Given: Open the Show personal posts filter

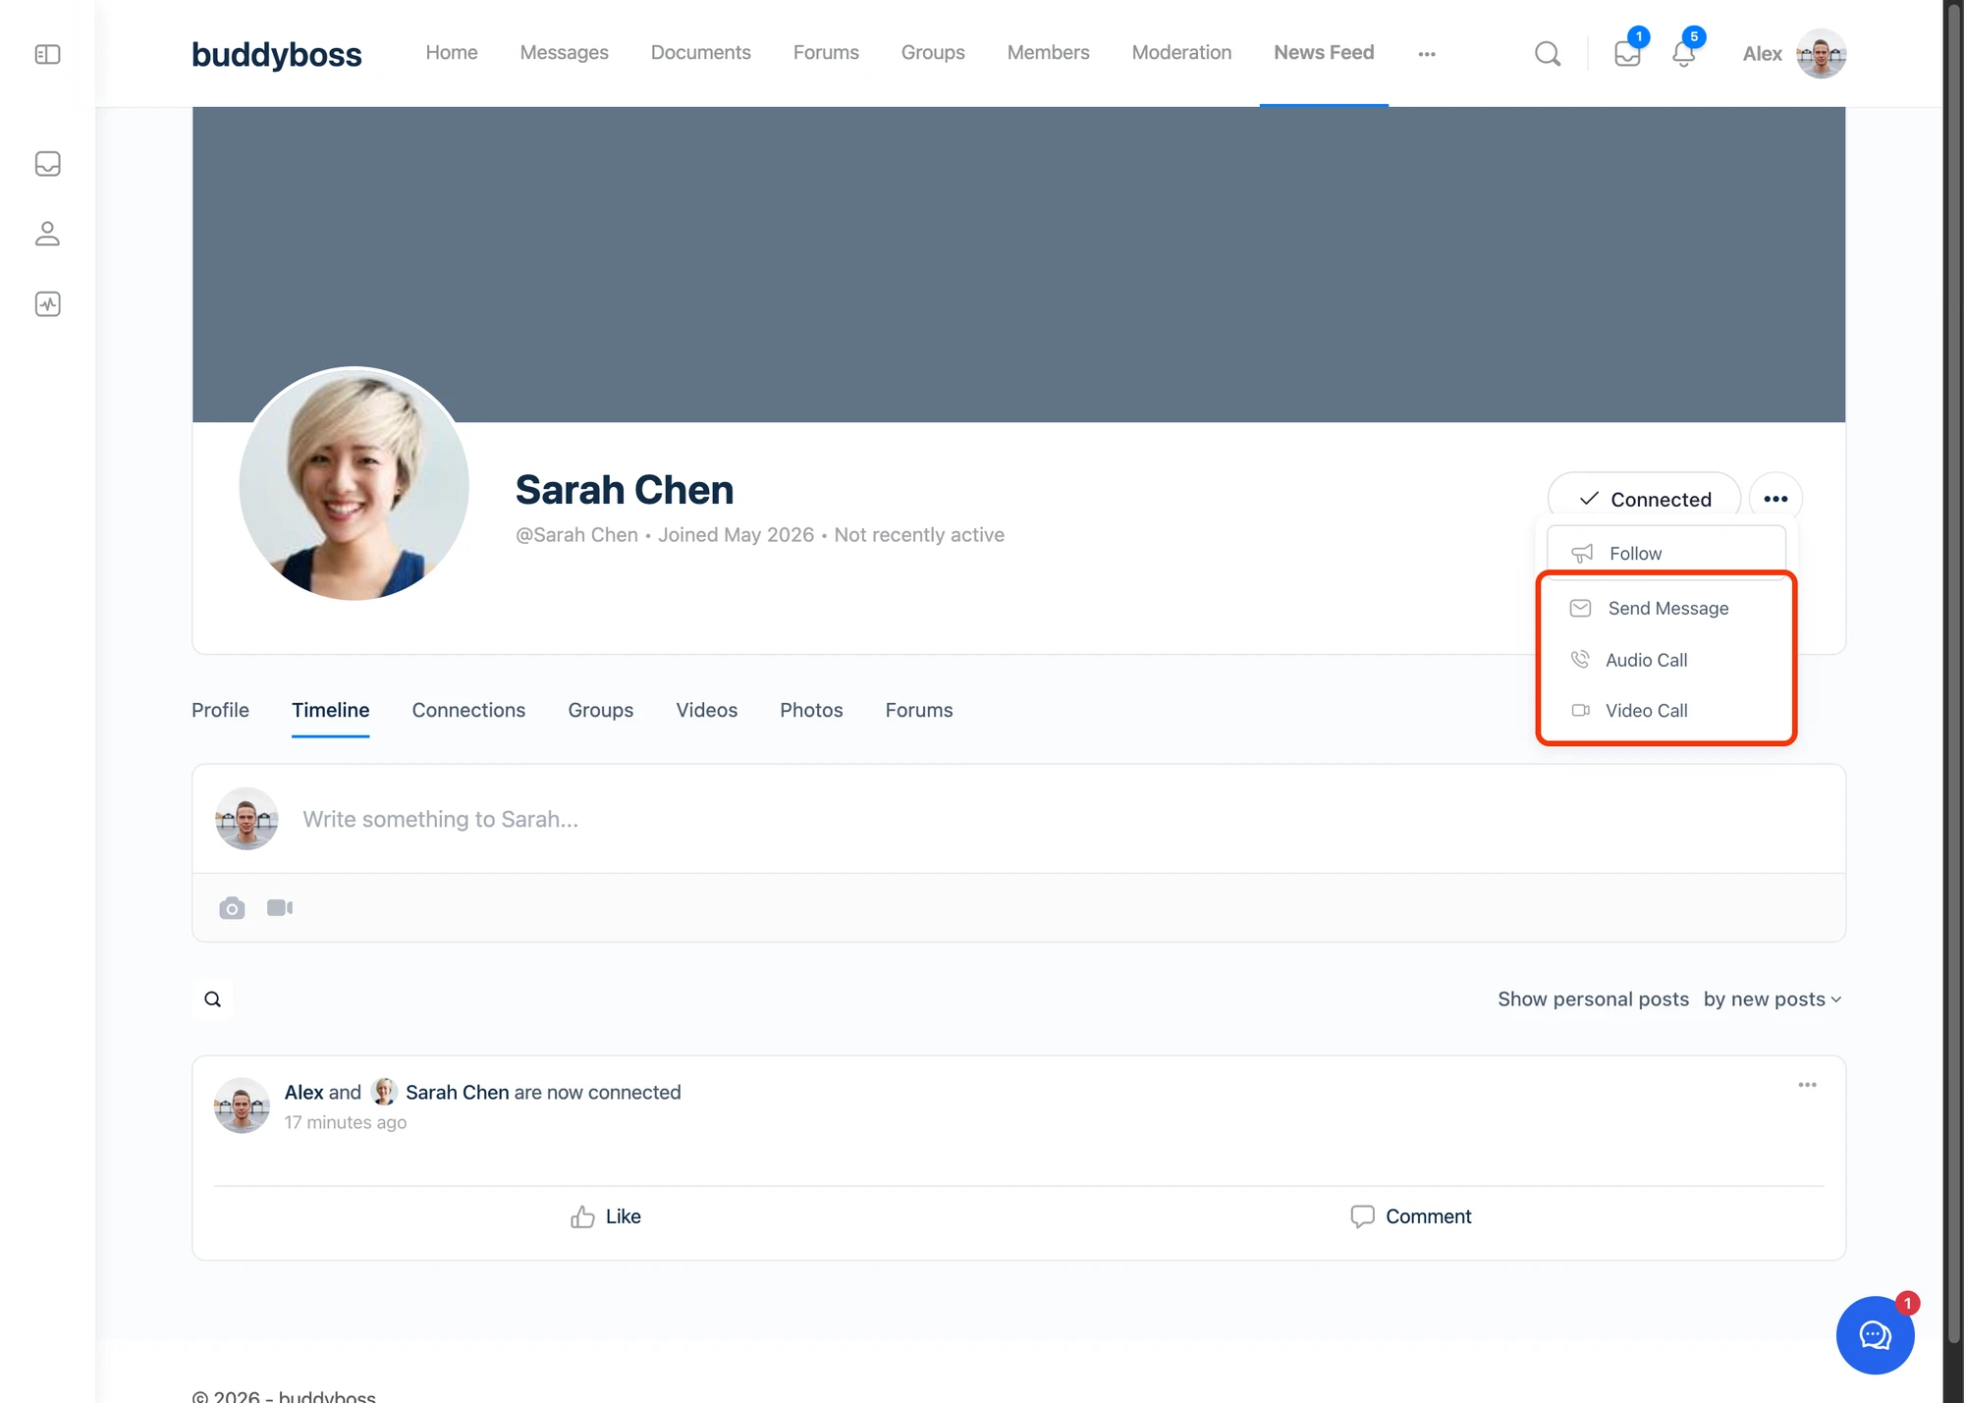Looking at the screenshot, I should tap(1593, 999).
